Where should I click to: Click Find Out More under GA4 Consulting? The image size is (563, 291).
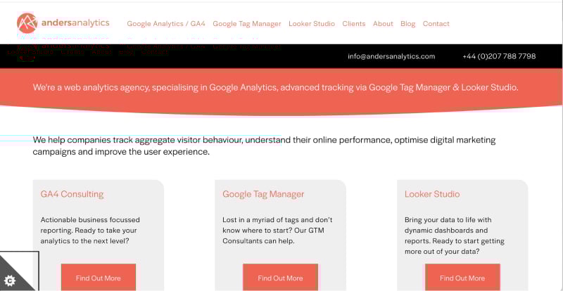[99, 278]
